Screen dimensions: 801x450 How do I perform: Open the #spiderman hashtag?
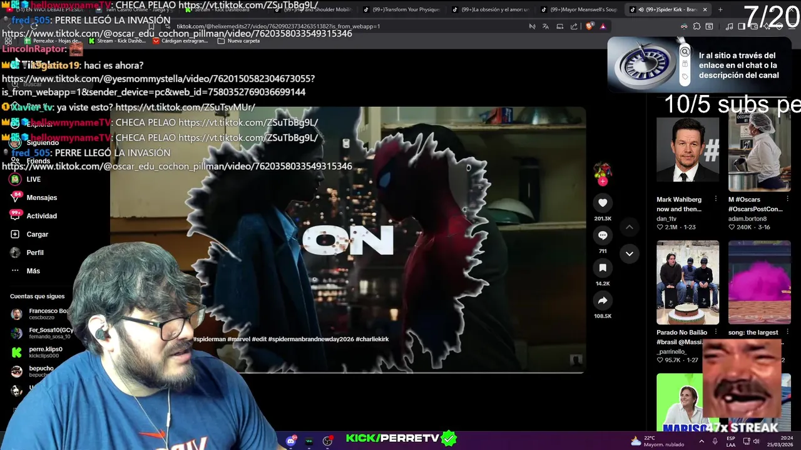pos(209,339)
